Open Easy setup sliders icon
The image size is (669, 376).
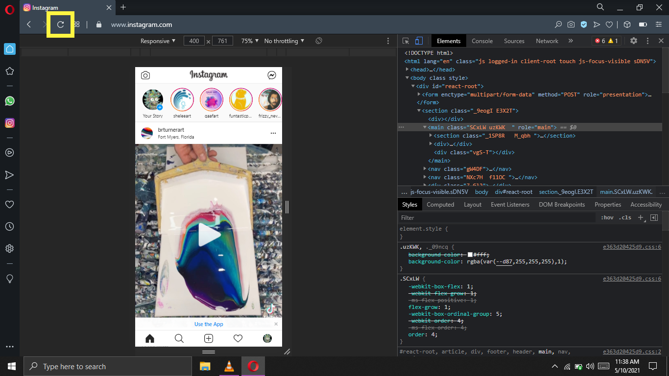pos(659,24)
